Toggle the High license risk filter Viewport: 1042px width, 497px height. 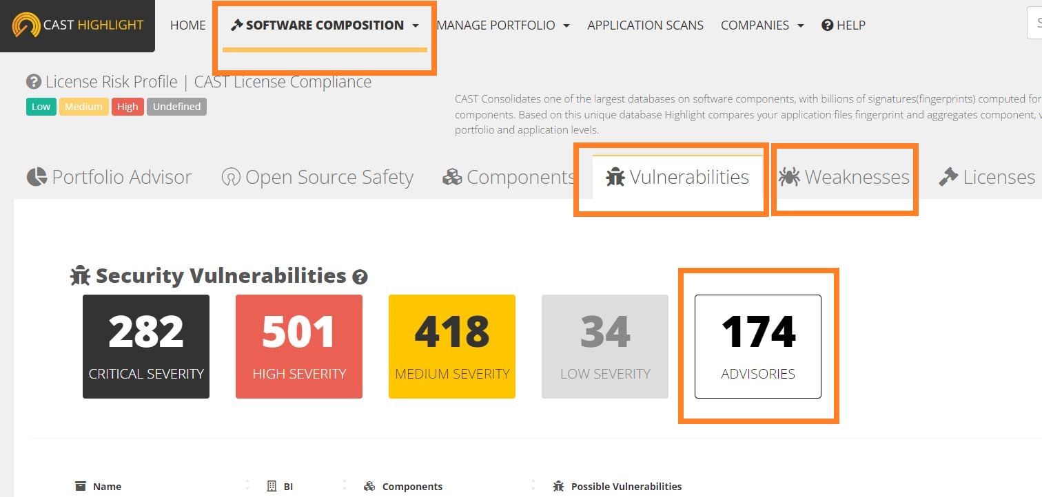[x=127, y=107]
